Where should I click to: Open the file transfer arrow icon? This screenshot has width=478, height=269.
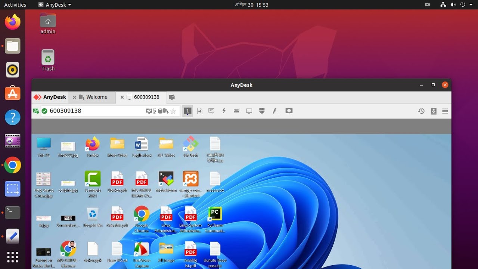click(x=200, y=111)
